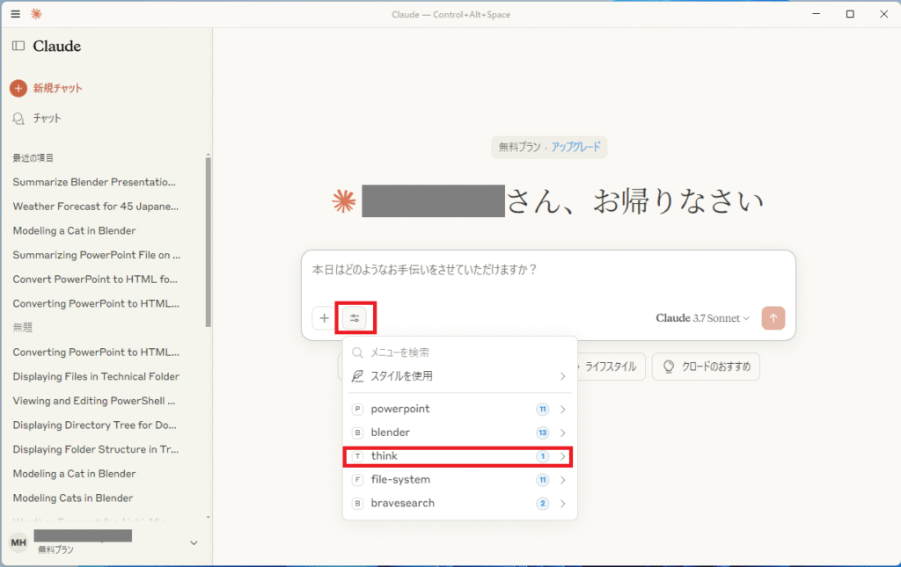This screenshot has height=567, width=901.
Task: Open the スタイルを使用 submenu
Action: pos(459,376)
